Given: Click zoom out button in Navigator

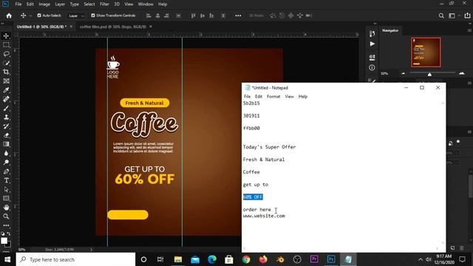Looking at the screenshot, I should coord(404,73).
